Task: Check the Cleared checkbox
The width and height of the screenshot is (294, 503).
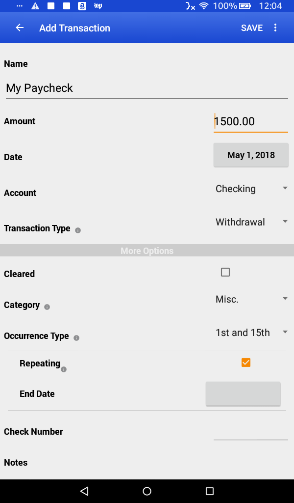Action: click(225, 272)
